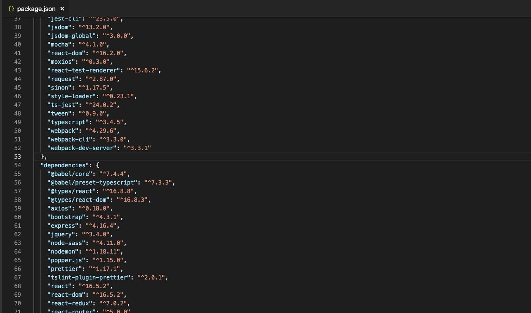Click line number 70 in the gutter
Viewport: 531px width, 313px height.
point(17,303)
